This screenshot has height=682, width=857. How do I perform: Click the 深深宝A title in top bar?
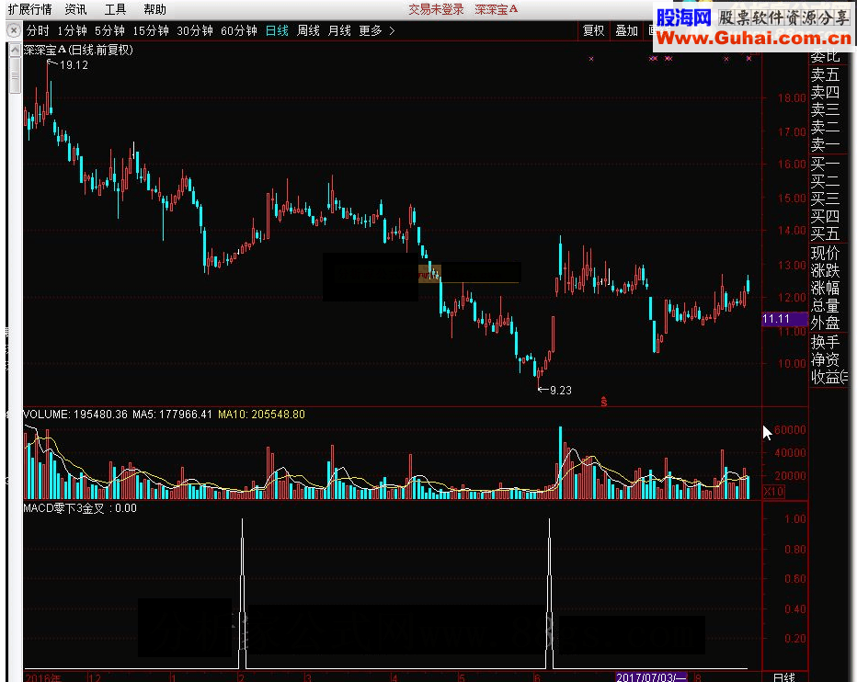click(496, 9)
